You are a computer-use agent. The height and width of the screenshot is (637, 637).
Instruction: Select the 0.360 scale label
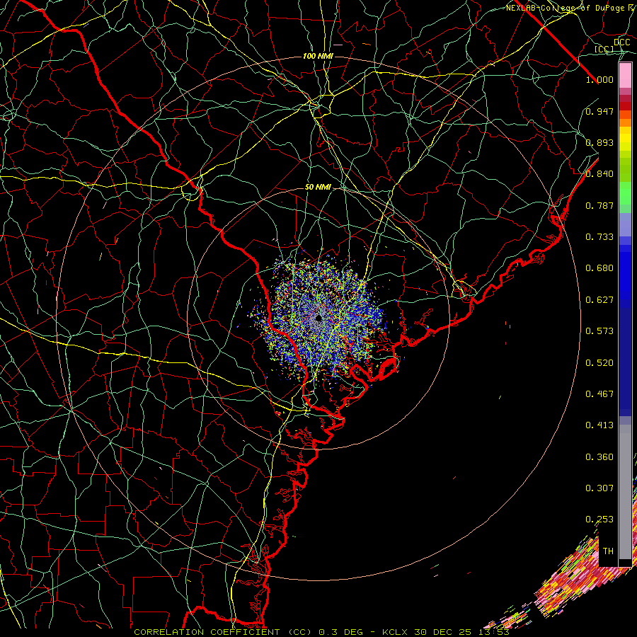(x=599, y=457)
